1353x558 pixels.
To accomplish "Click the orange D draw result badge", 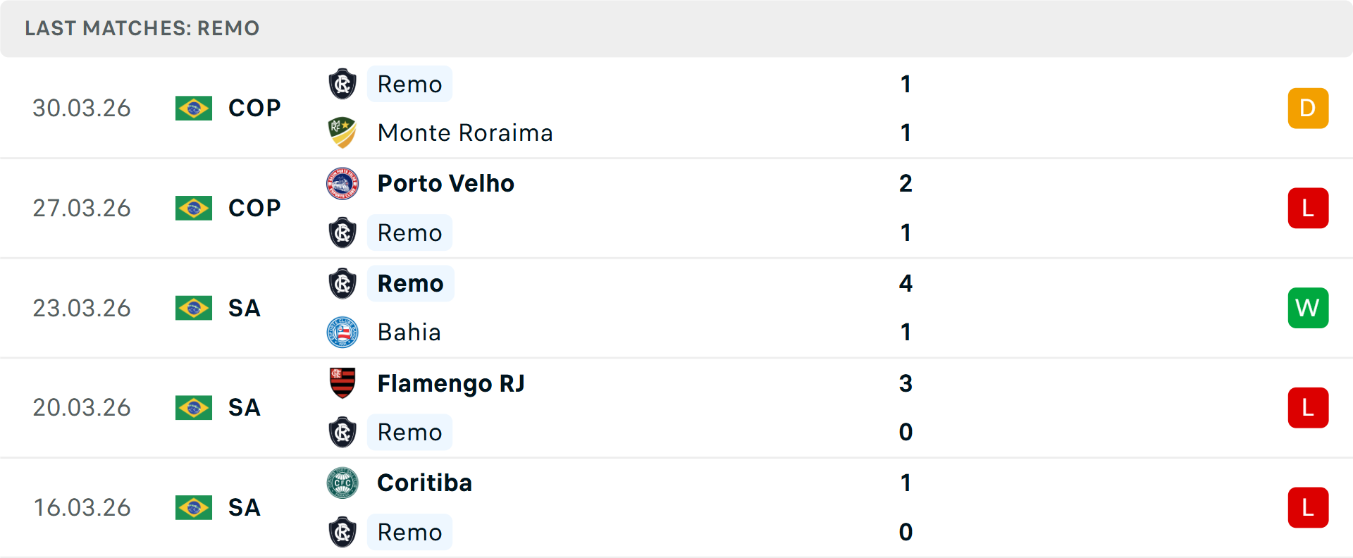I will tap(1308, 108).
